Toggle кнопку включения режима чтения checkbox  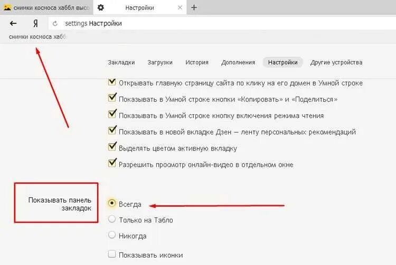(112, 114)
